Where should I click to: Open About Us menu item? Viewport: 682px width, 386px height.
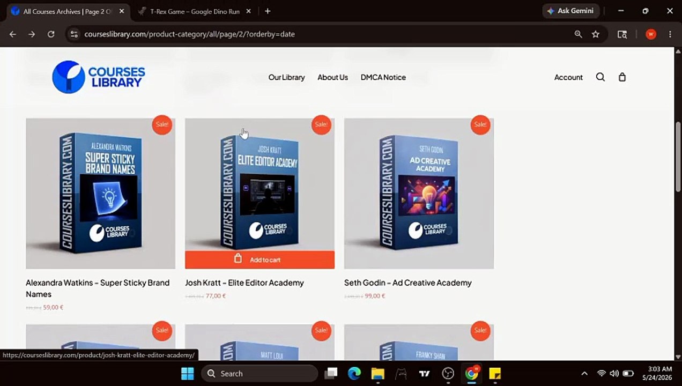pos(332,77)
